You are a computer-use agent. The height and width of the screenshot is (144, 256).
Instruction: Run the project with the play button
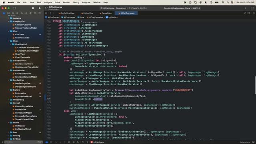coord(40,8)
